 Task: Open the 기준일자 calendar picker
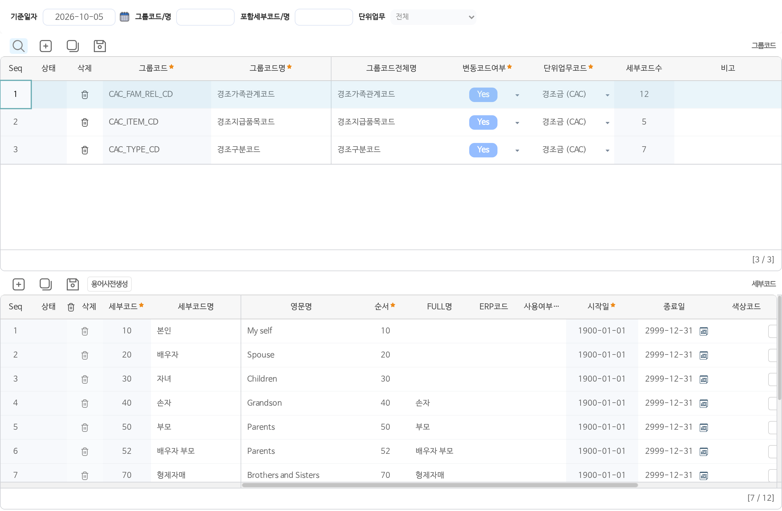point(125,17)
